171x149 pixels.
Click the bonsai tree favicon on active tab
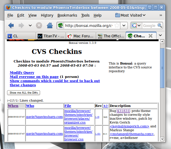[x=130, y=36]
